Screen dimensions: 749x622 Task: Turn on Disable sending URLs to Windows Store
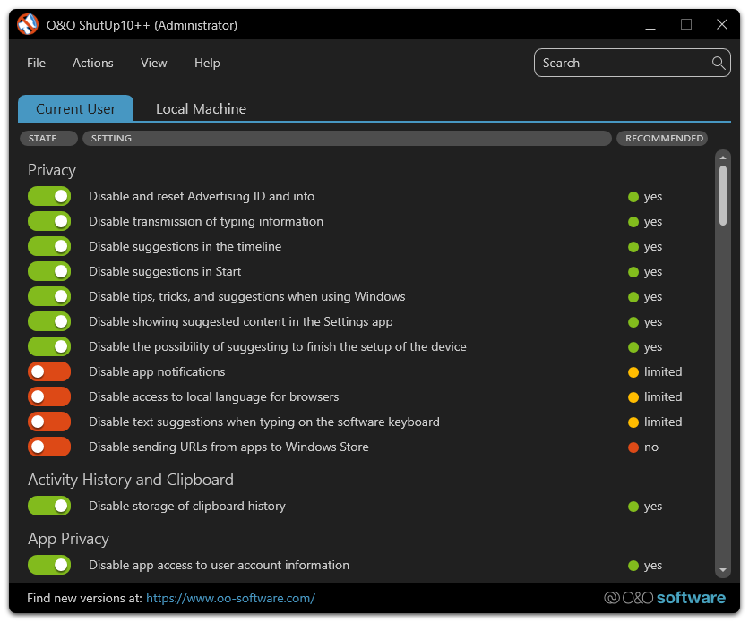pyautogui.click(x=49, y=447)
